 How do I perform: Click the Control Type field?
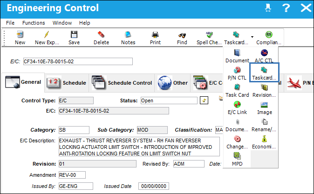click(76, 100)
